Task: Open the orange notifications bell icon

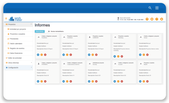Action: [152, 19]
